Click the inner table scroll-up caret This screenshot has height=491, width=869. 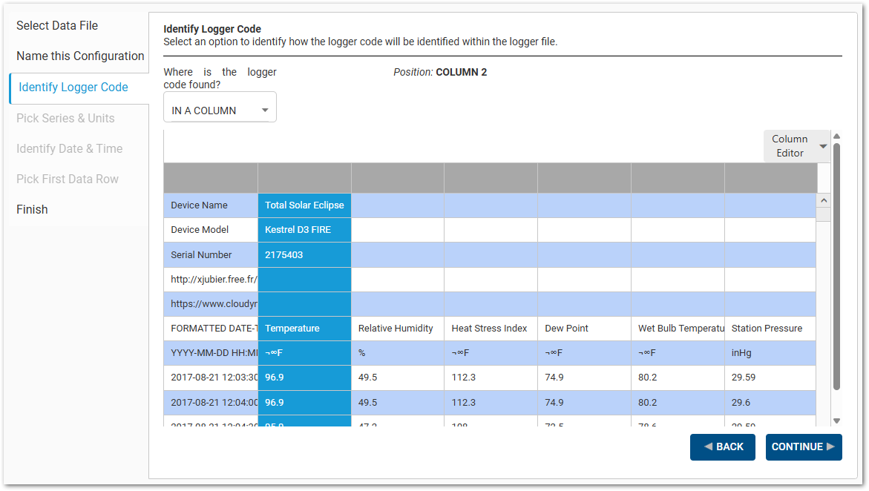click(x=823, y=200)
